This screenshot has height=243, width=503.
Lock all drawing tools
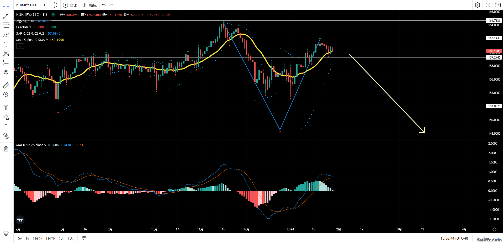coord(6,127)
